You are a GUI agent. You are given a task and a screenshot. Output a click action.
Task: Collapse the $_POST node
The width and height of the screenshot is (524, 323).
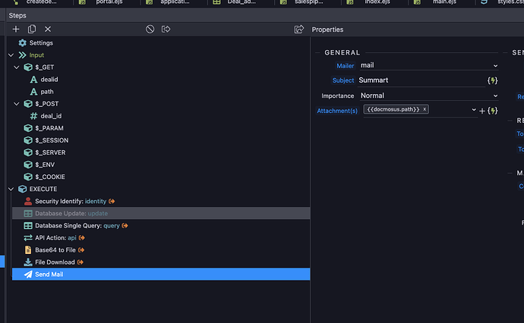17,104
